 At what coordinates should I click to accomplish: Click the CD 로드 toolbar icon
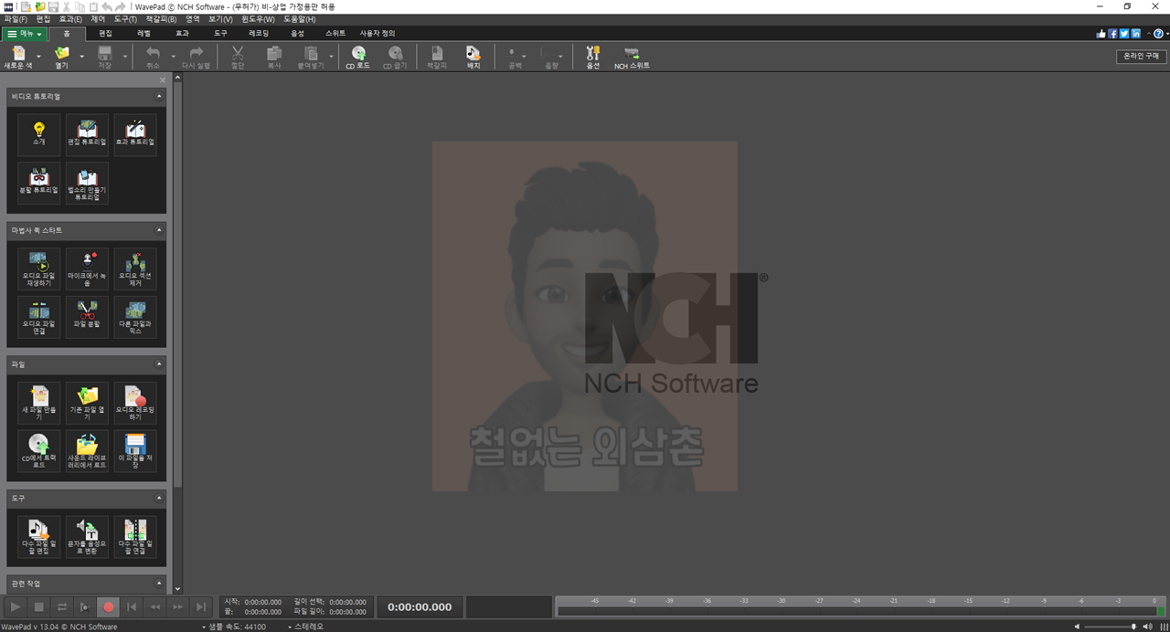(357, 58)
